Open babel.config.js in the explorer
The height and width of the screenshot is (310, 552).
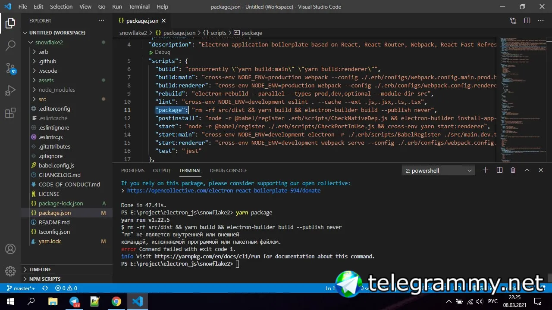point(67,165)
